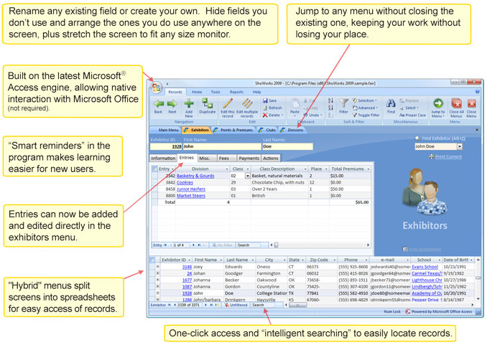This screenshot has width=487, height=345.
Task: Click the exhibitor Search box at bottom
Action: (266, 305)
